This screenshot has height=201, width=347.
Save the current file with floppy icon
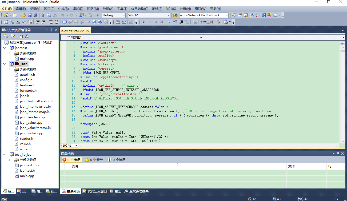30,15
